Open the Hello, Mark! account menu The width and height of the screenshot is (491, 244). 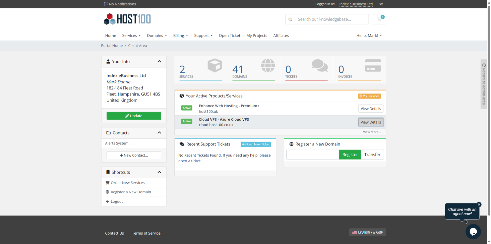[x=369, y=35]
